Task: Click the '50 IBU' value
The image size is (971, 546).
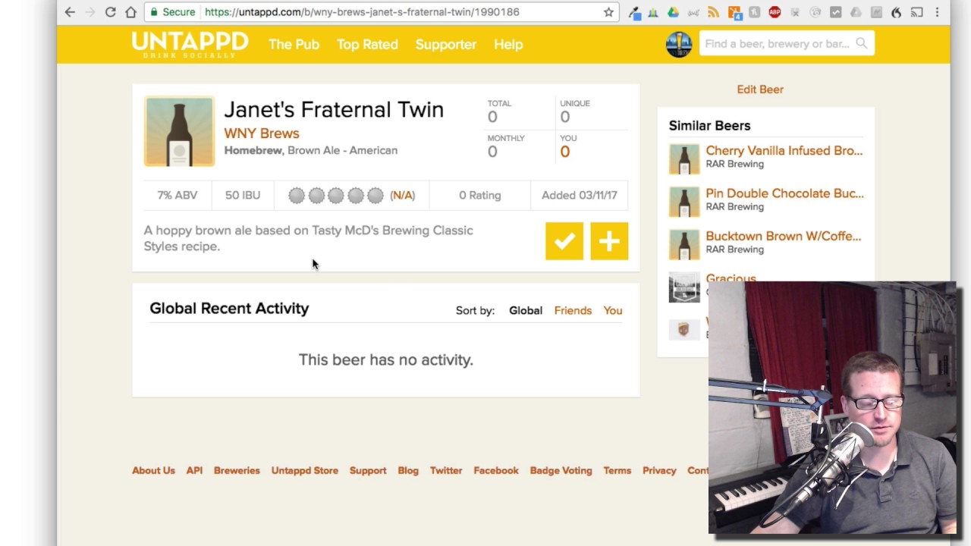Action: [243, 195]
